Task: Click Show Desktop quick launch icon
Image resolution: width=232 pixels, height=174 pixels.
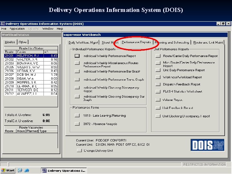Action: 20,170
